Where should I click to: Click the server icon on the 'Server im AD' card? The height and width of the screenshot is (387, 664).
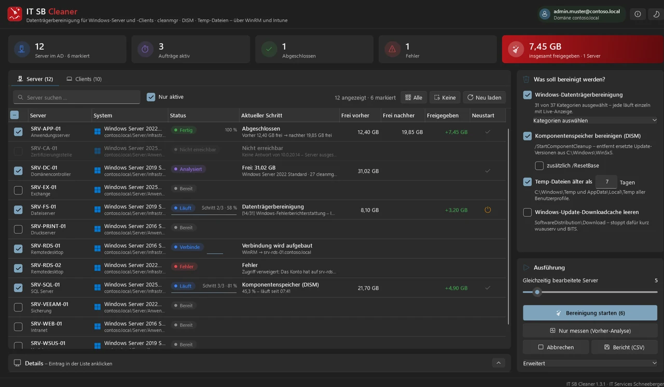(22, 49)
